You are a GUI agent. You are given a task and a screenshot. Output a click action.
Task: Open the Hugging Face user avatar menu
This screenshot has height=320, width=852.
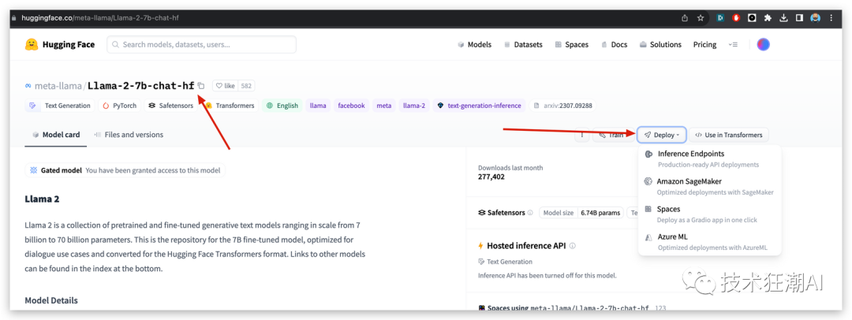click(763, 45)
